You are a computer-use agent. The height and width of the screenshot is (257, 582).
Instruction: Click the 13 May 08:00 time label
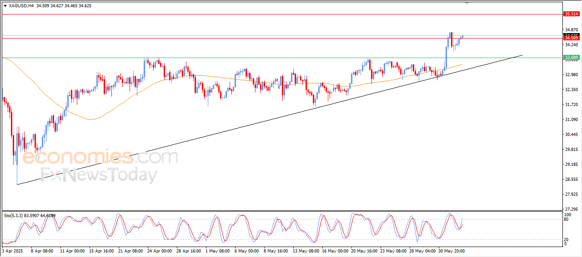click(x=306, y=250)
